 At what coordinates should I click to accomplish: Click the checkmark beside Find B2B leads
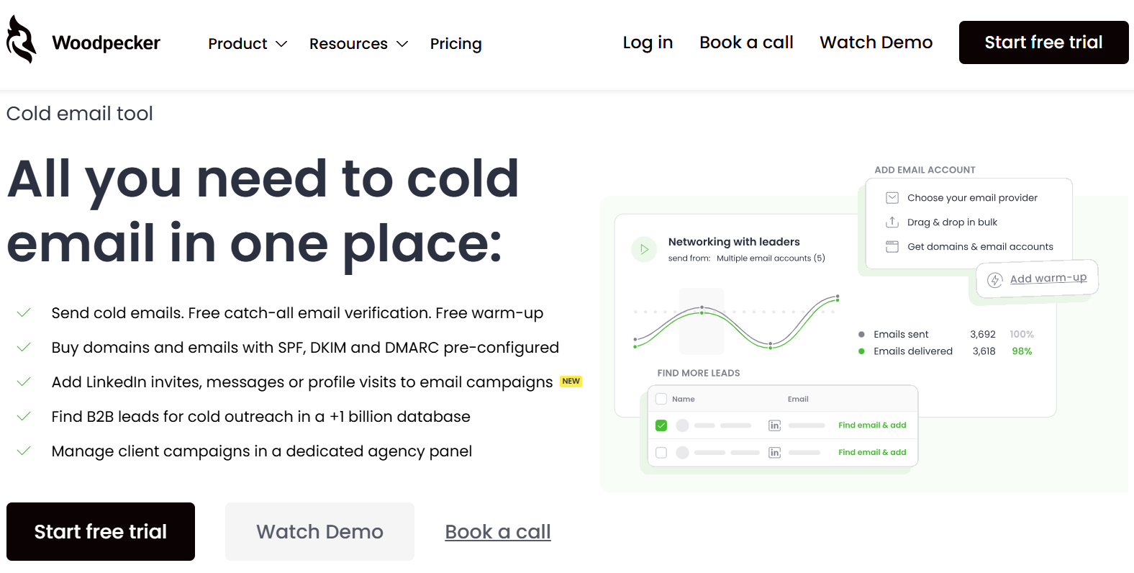point(24,416)
